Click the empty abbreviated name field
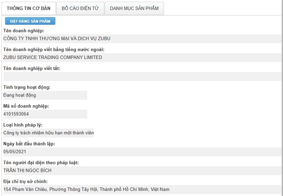Screen dimensions: 283x196 141,76
